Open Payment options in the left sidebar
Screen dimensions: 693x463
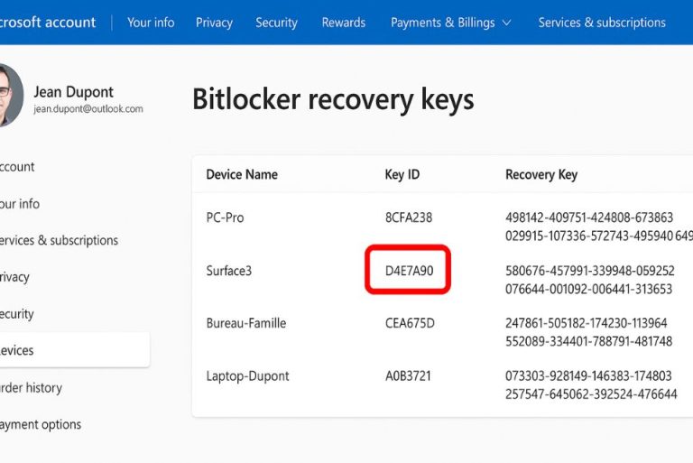tap(41, 424)
